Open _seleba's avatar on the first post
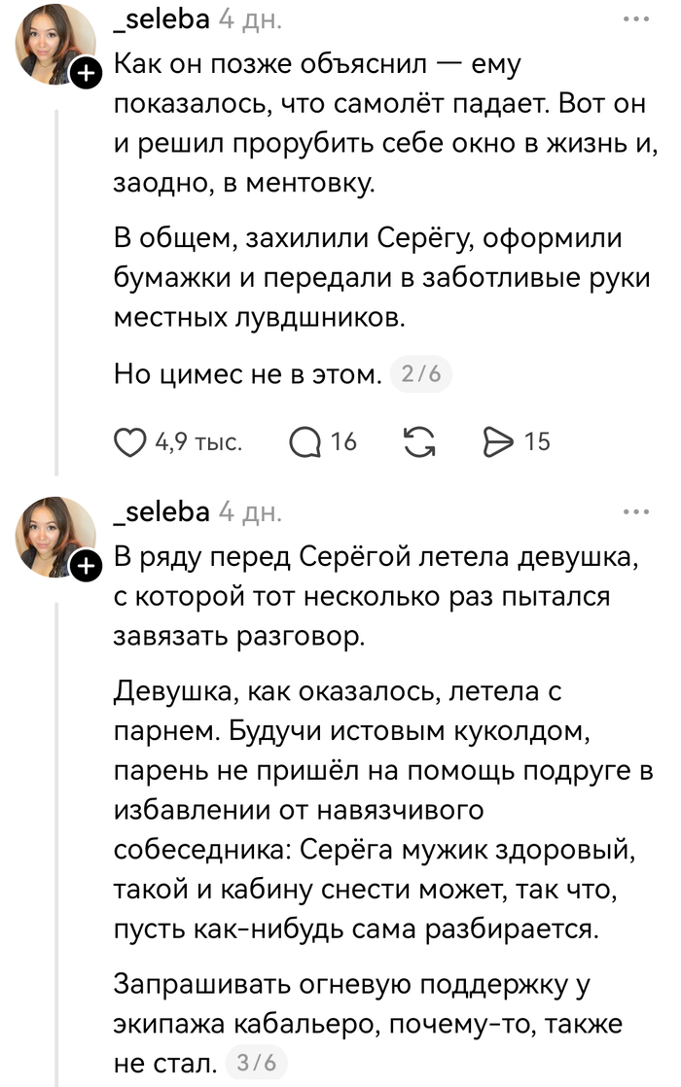Screen dimensions: 681x1087 tap(55, 45)
